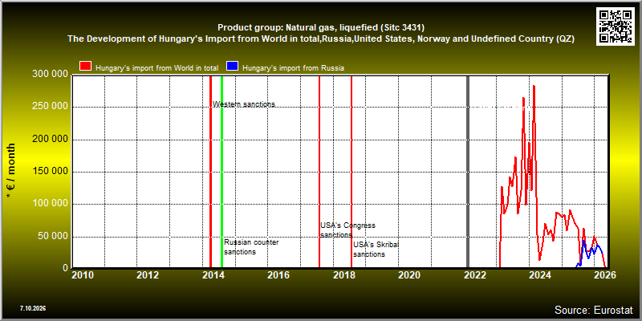Click the red World in total legend swatch
This screenshot has height=321, width=642.
(86, 67)
